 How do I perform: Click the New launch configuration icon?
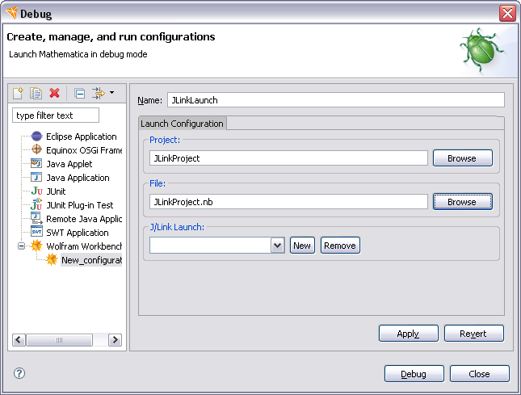tap(18, 93)
